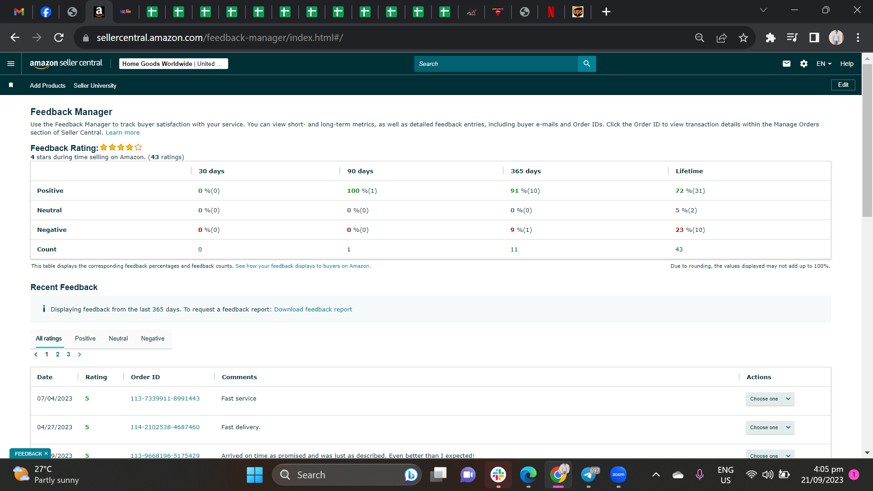Open Choose one dropdown for Fast delivery
The width and height of the screenshot is (873, 491).
click(764, 427)
